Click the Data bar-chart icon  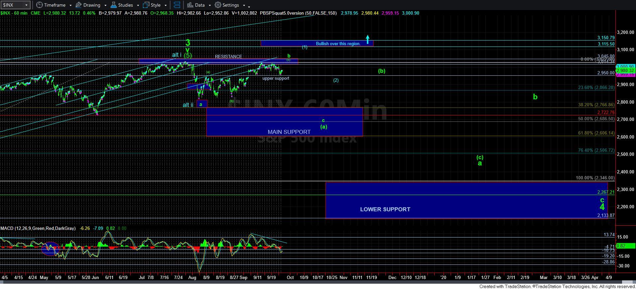190,5
